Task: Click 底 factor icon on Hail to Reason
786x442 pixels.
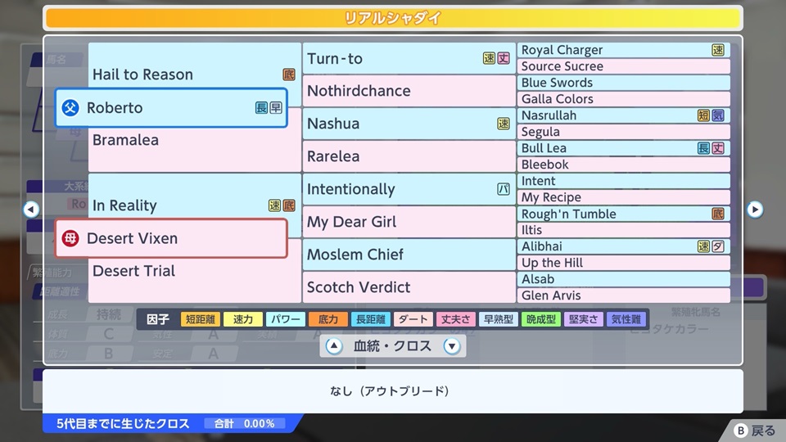Action: tap(289, 74)
